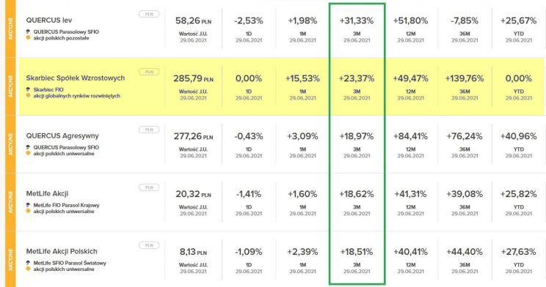This screenshot has height=287, width=546.
Task: Open Skarbiec Spółek Wzrostowych fund
Action: 75,78
